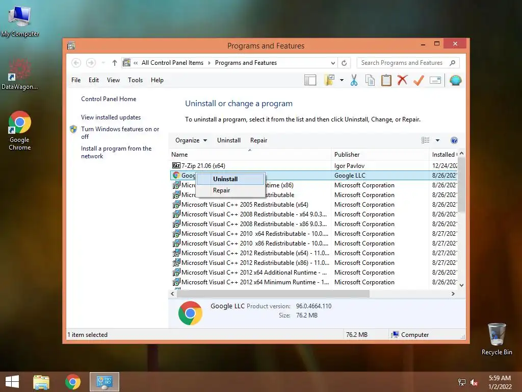Expand arrow after All Control Panel Items
The width and height of the screenshot is (522, 392).
210,63
